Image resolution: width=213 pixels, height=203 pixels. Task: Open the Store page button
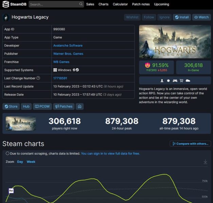point(11,106)
